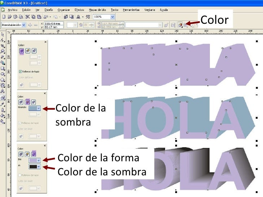Select the Eyedropper tool
Image resolution: width=263 pixels, height=197 pixels.
pyautogui.click(x=3, y=104)
